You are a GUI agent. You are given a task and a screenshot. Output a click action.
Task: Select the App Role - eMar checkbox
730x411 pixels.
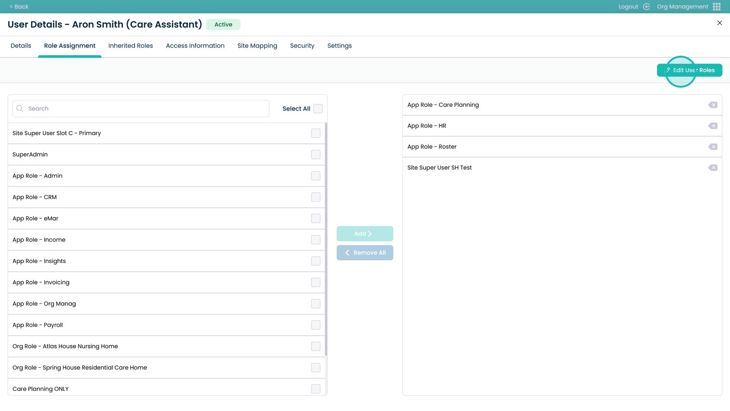click(x=316, y=219)
